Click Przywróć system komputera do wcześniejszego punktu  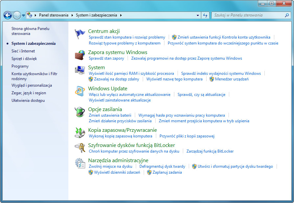coord(223,43)
